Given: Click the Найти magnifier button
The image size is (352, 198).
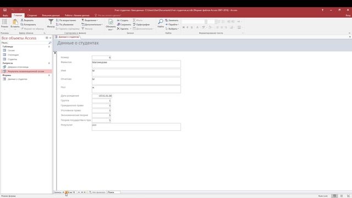Looking at the screenshot, I should pyautogui.click(x=161, y=23).
